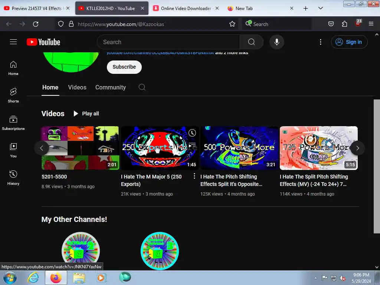Click the Videos section heading

tap(53, 114)
